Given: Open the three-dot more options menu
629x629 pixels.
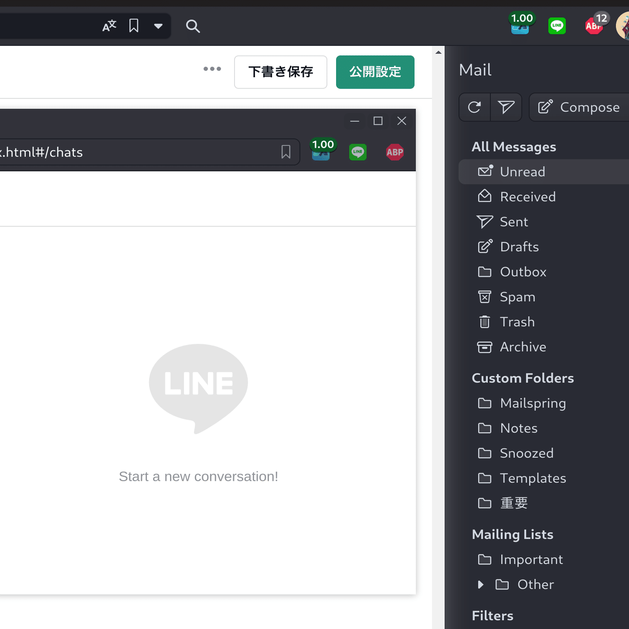Looking at the screenshot, I should [x=212, y=69].
